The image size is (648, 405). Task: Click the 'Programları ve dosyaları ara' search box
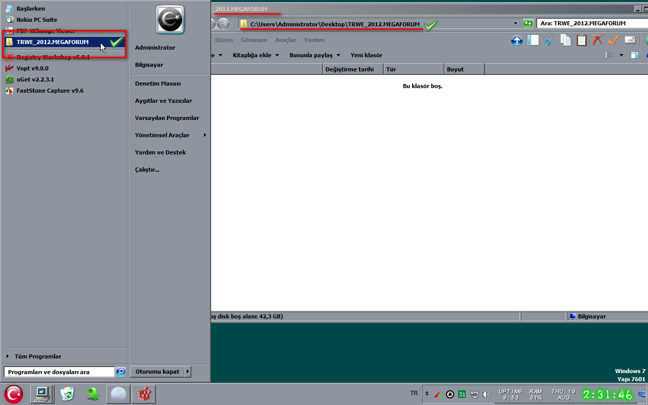coord(59,372)
